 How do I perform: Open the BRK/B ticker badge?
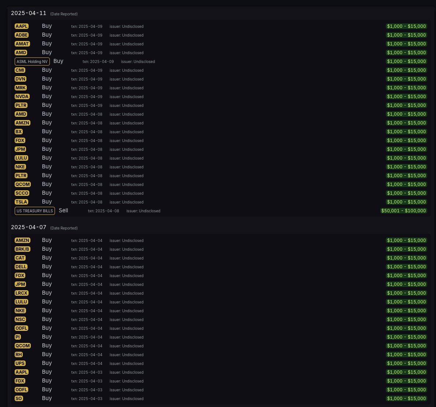click(22, 249)
